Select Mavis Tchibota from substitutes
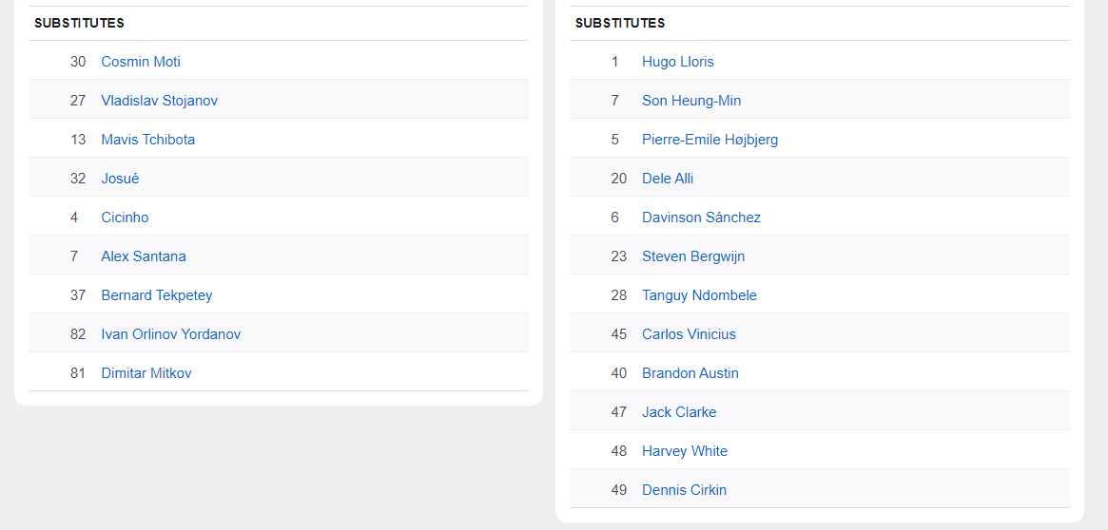 [147, 140]
